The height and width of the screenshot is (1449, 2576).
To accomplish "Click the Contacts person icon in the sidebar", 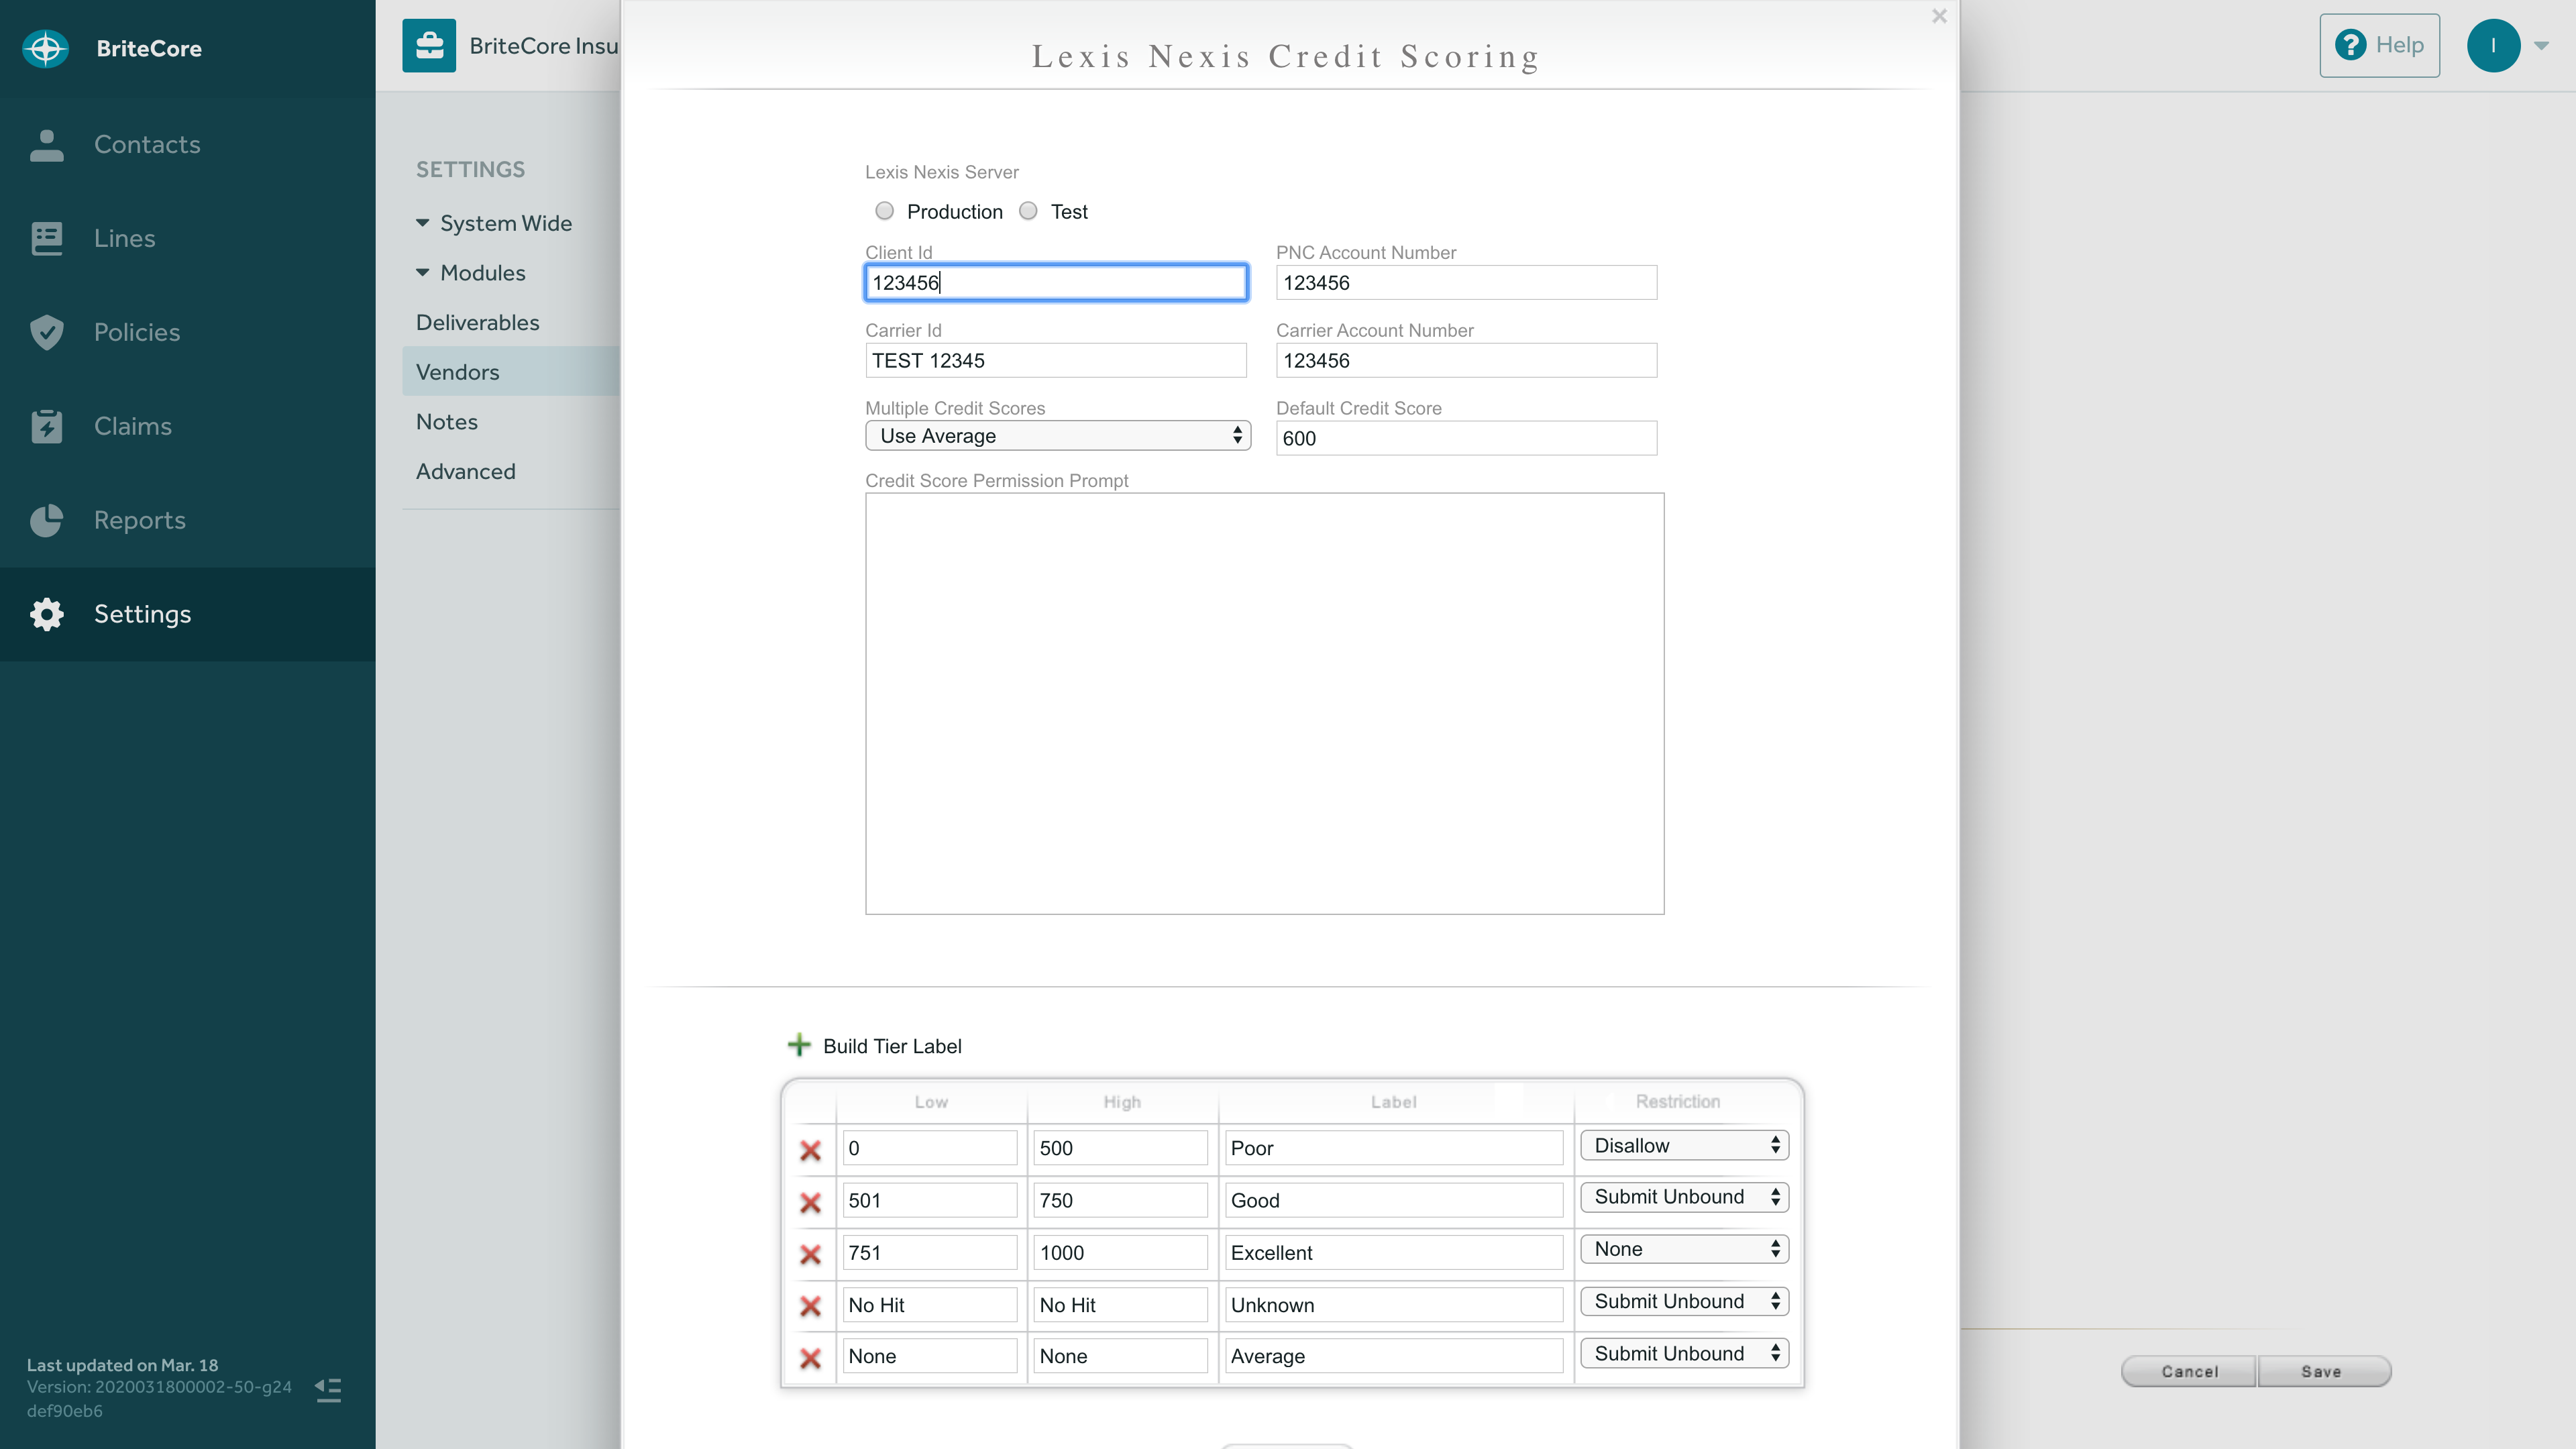I will pos(46,145).
